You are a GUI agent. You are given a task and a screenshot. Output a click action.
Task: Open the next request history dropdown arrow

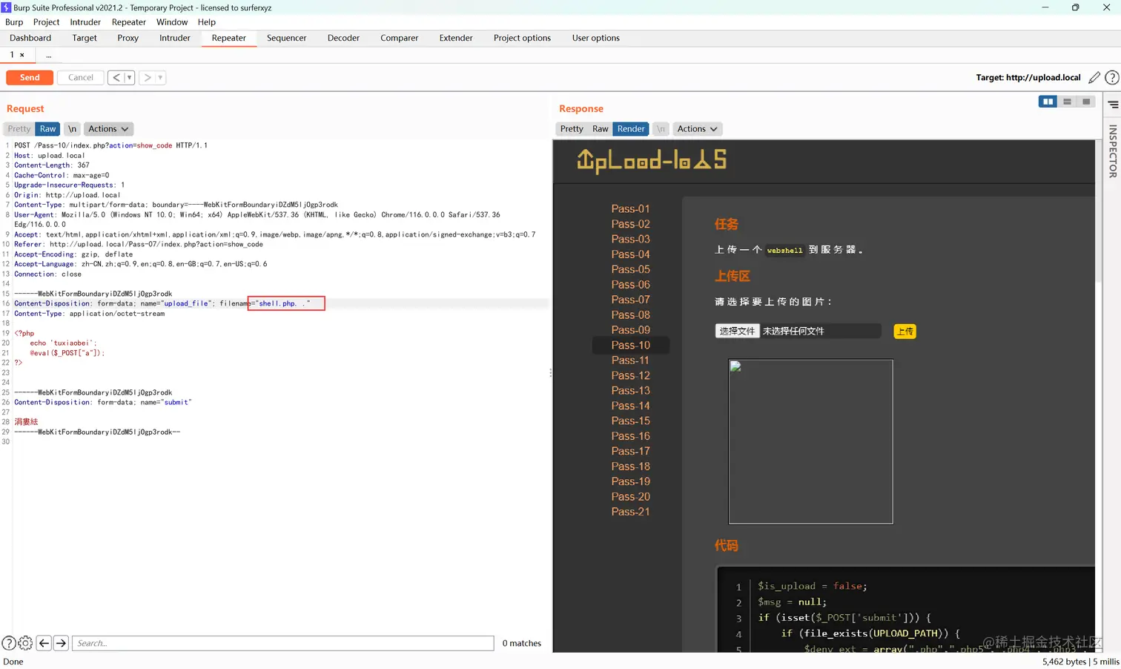[x=160, y=77]
